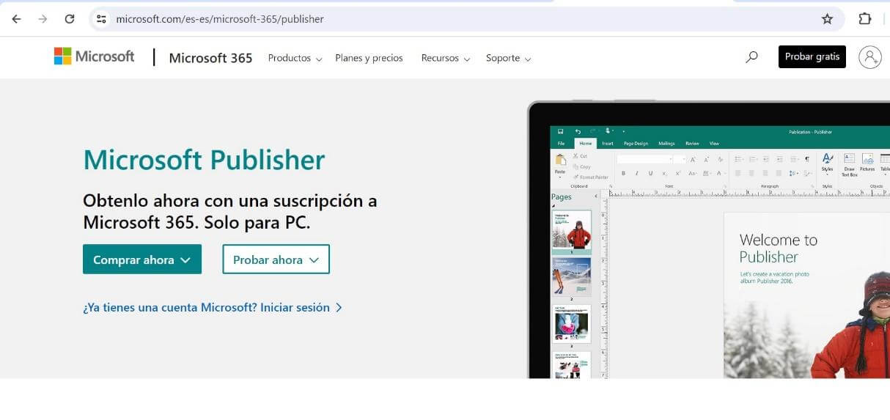The image size is (890, 420).
Task: Select the Home tab in Publisher ribbon
Action: [585, 144]
